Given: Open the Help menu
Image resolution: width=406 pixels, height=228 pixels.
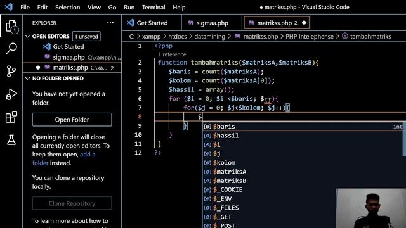Looking at the screenshot, I should (179, 7).
